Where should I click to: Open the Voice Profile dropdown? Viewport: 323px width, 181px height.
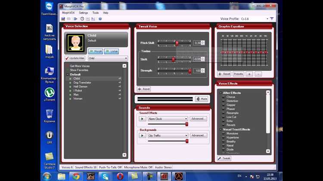[x=267, y=19]
